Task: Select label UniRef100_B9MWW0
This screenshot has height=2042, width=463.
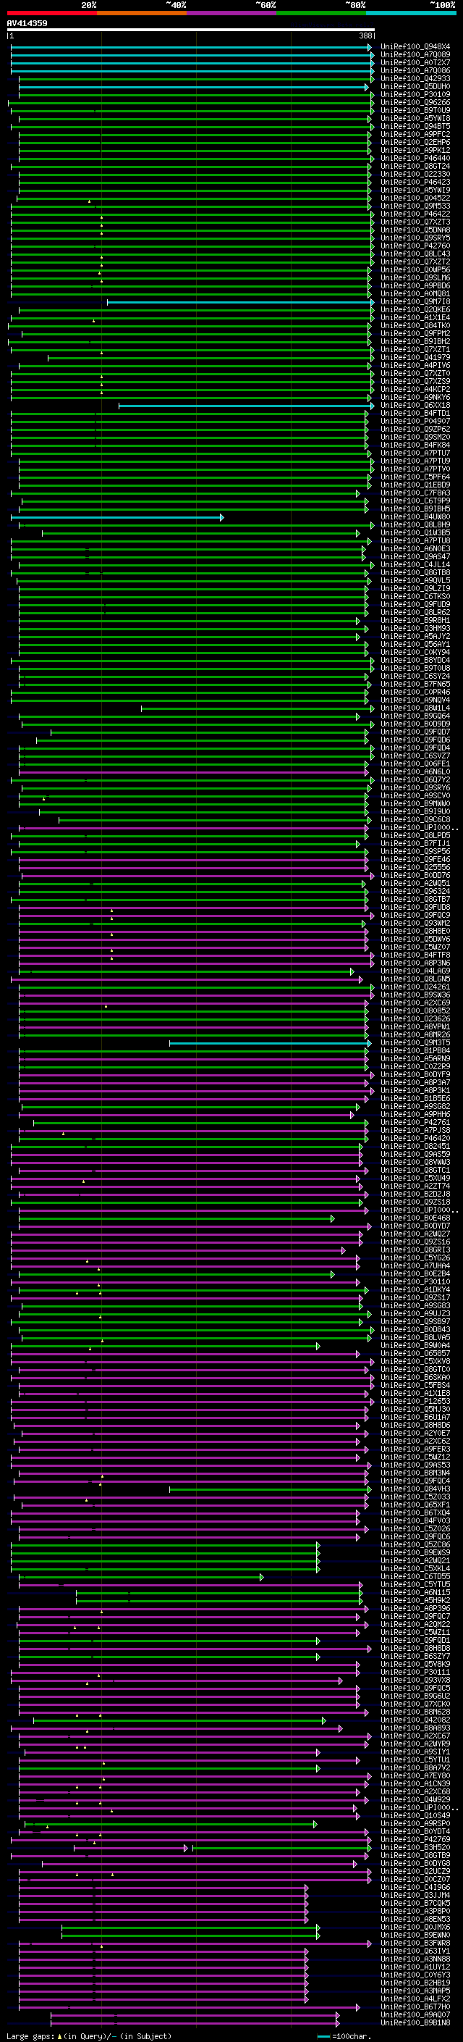Action: click(x=415, y=804)
